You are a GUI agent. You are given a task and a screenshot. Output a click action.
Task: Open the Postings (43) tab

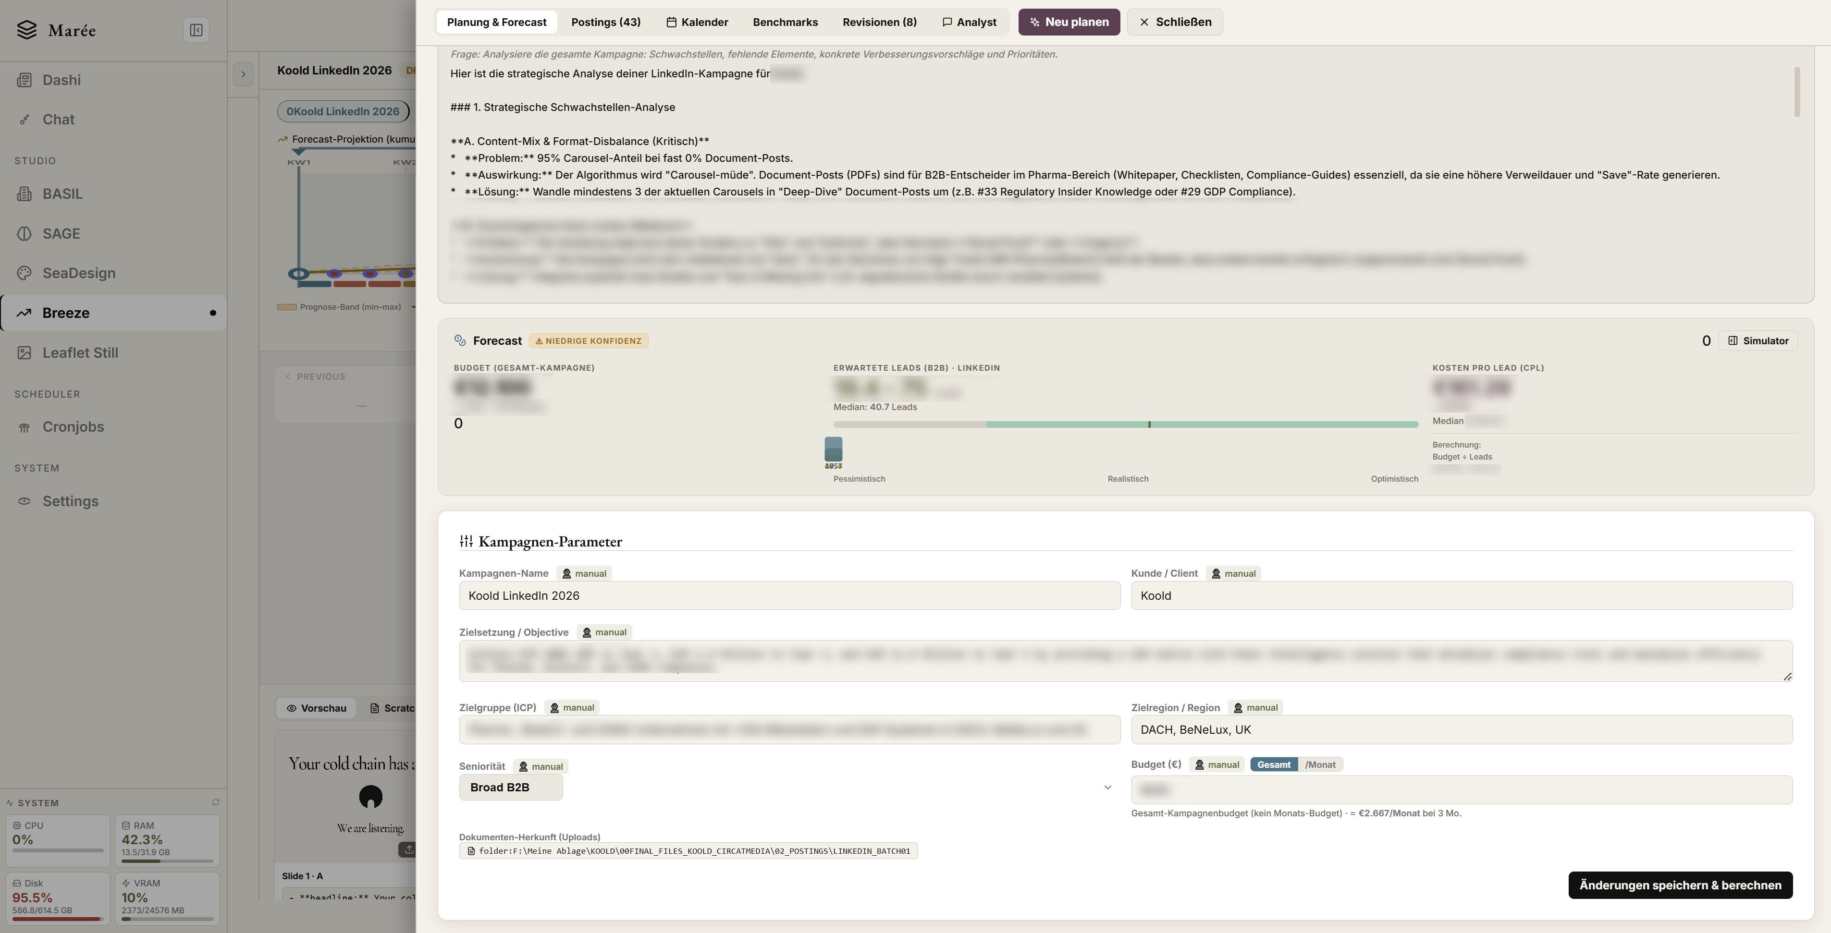point(605,22)
